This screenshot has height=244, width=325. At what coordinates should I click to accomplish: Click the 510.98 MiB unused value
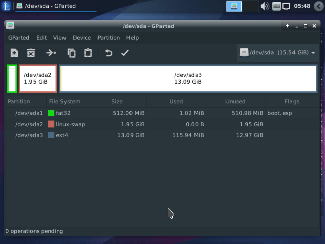tap(247, 113)
